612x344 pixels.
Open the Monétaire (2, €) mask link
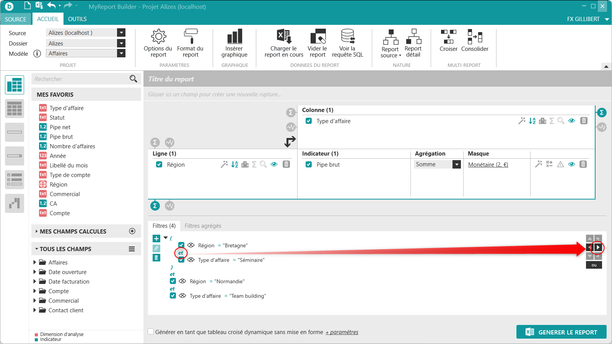[x=488, y=165]
